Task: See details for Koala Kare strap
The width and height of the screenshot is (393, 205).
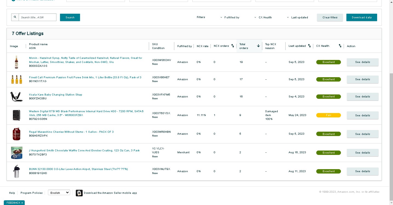Action: (x=363, y=97)
